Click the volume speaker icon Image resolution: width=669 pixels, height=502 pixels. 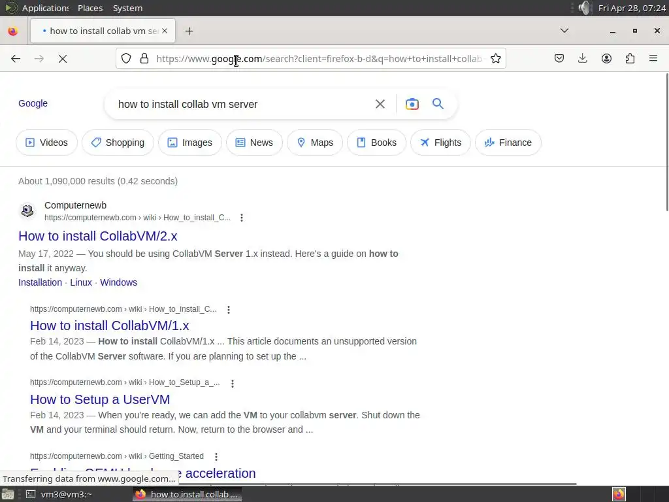tap(585, 8)
